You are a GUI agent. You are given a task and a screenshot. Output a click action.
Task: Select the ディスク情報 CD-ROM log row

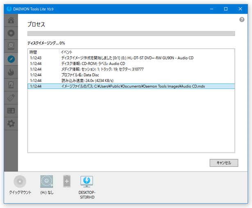(x=131, y=63)
